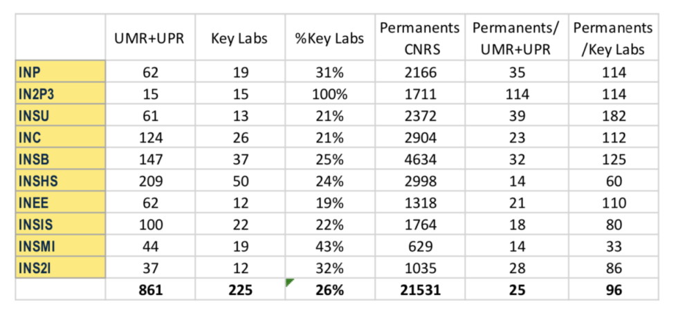
Task: Click the INSMI yellow label cell
Action: coord(60,246)
